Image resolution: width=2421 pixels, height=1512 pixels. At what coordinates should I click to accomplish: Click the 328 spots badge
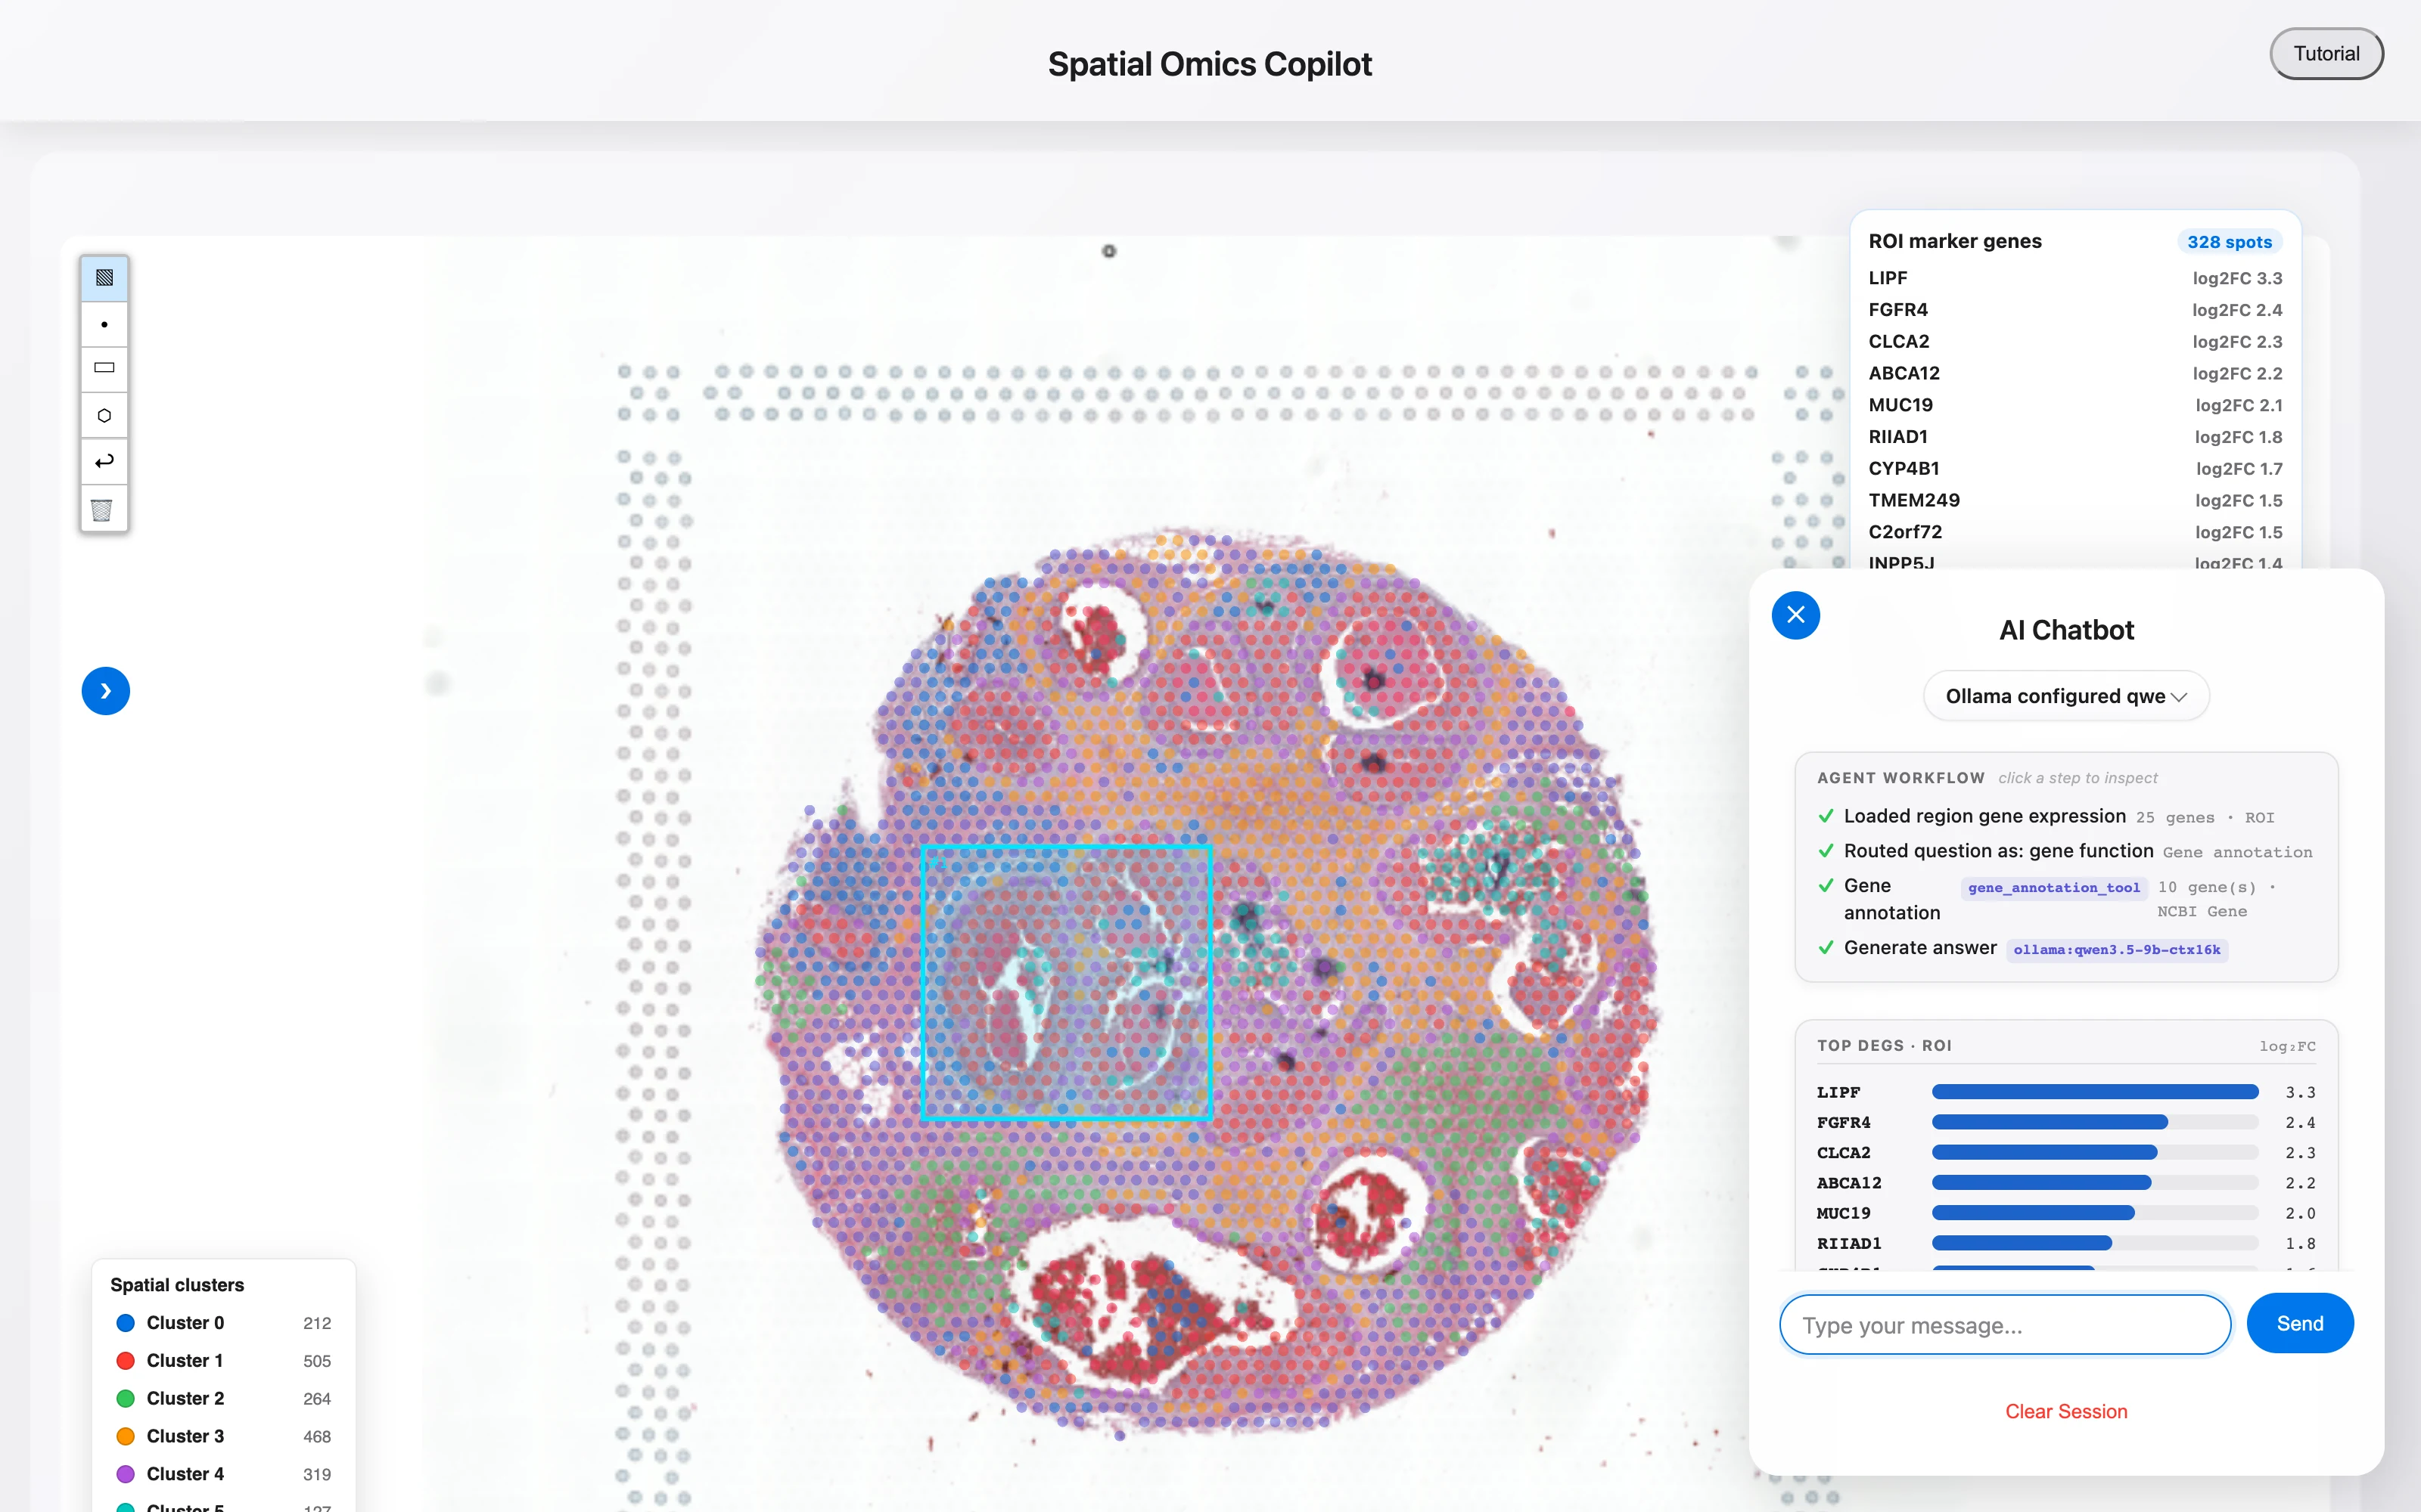[2229, 242]
